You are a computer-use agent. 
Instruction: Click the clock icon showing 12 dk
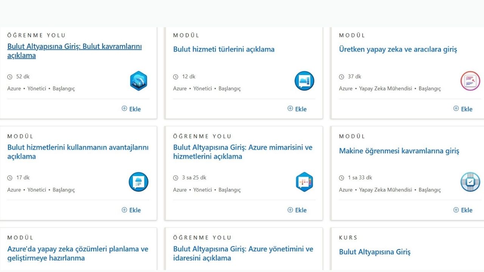[x=175, y=76]
